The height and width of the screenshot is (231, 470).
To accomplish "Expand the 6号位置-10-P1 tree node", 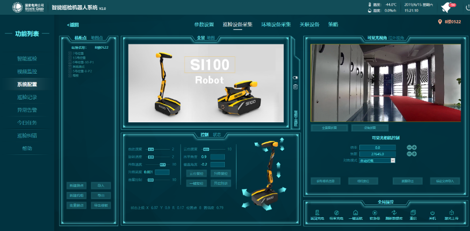I will (70, 62).
